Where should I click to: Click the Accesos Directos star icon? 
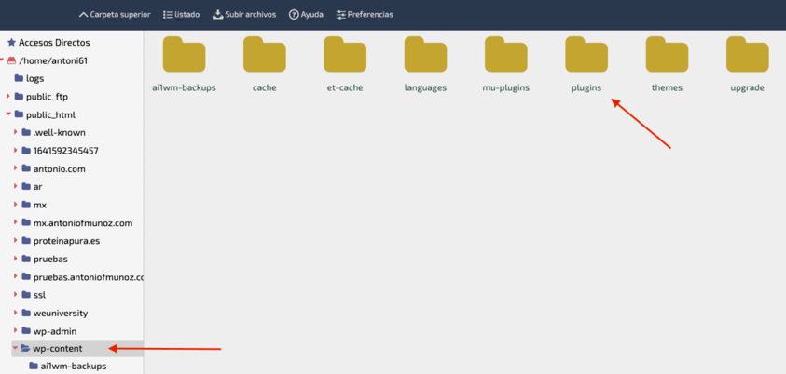point(11,43)
